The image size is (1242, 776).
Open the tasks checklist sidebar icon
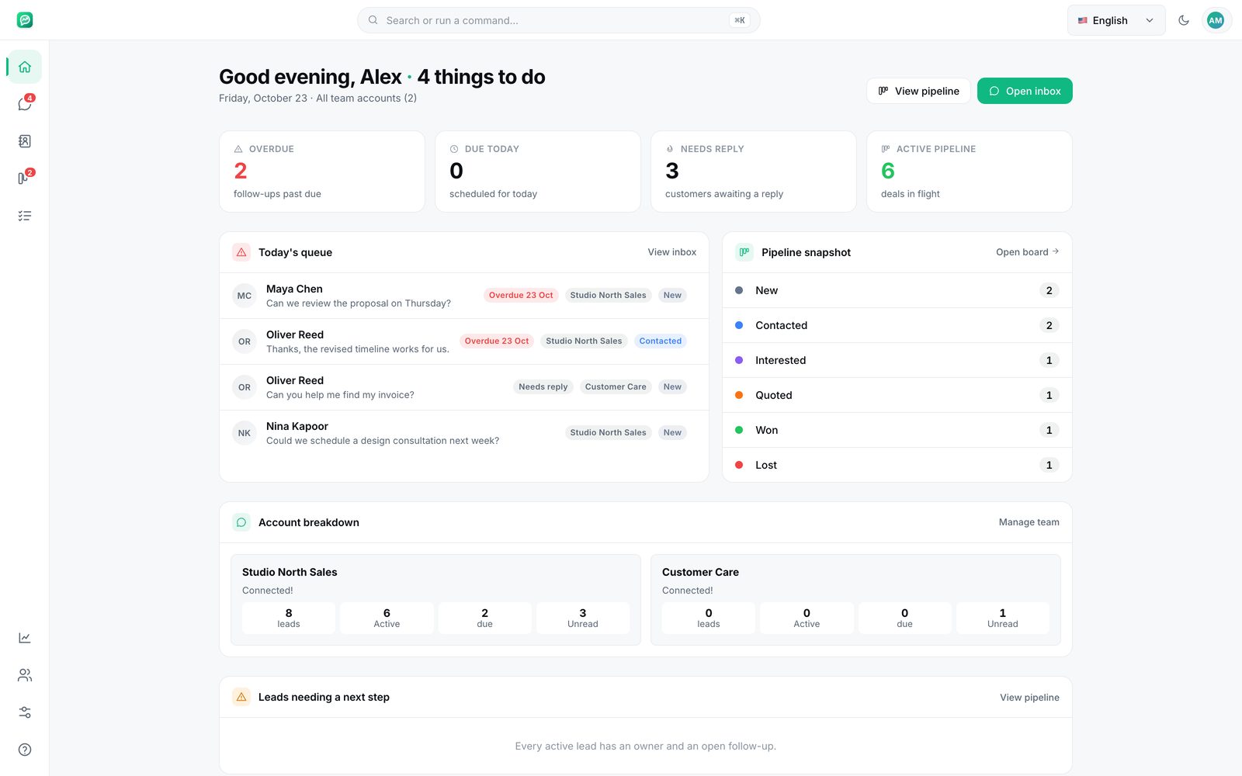[x=25, y=216]
